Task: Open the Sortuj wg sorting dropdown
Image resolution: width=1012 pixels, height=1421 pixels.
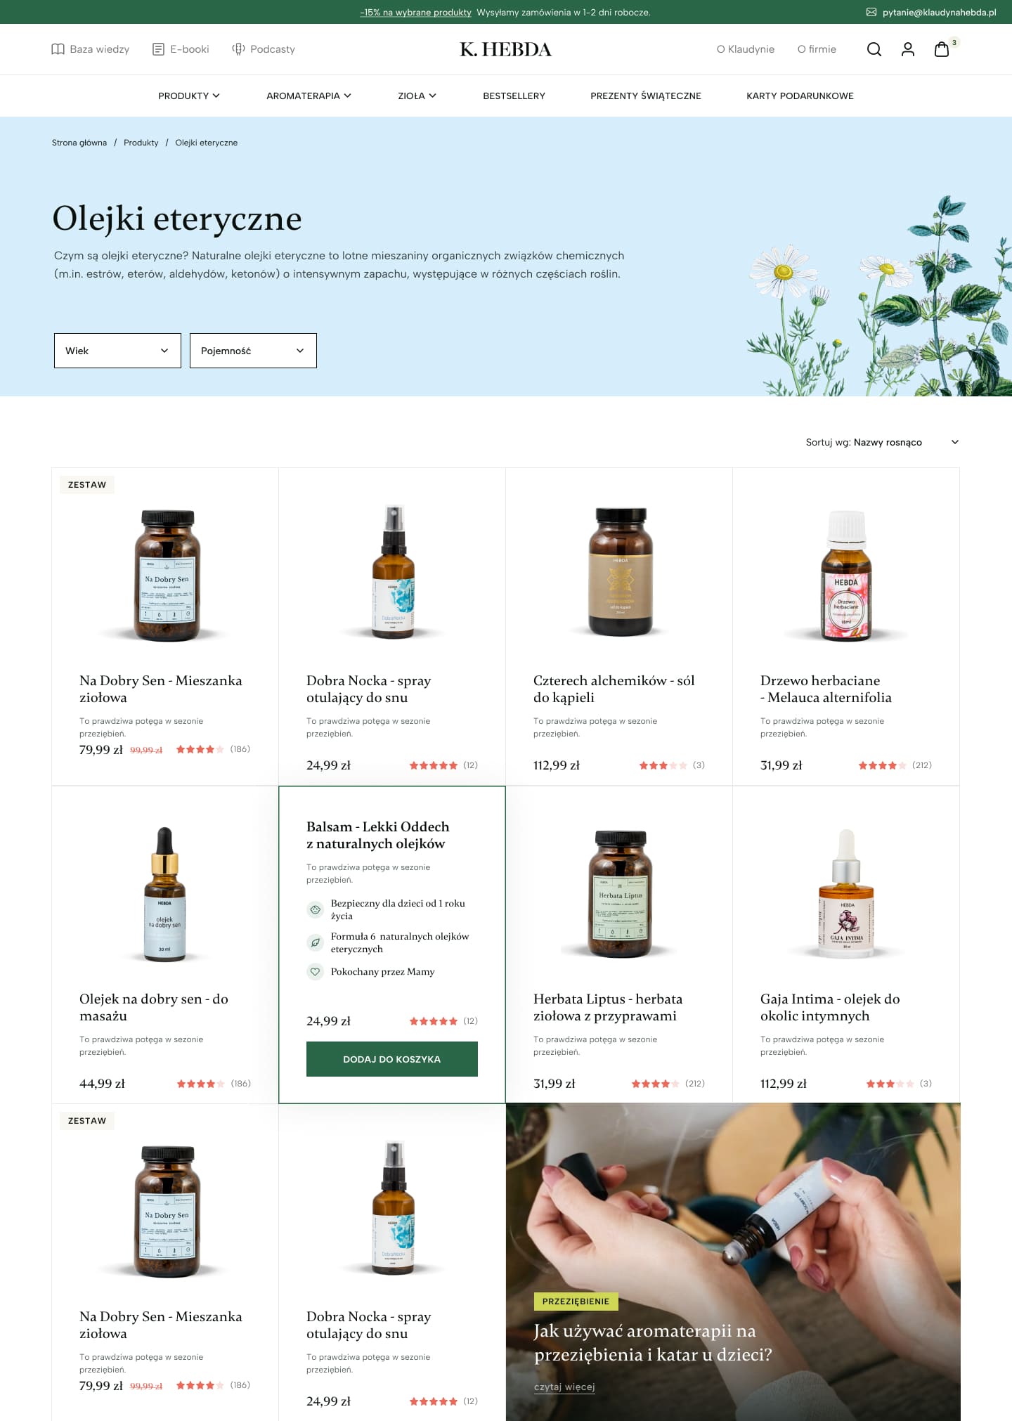Action: 882,442
